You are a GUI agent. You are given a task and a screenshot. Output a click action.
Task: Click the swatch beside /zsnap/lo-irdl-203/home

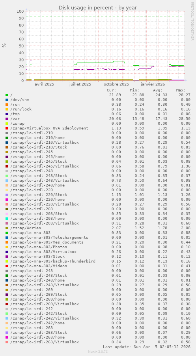point(7,219)
